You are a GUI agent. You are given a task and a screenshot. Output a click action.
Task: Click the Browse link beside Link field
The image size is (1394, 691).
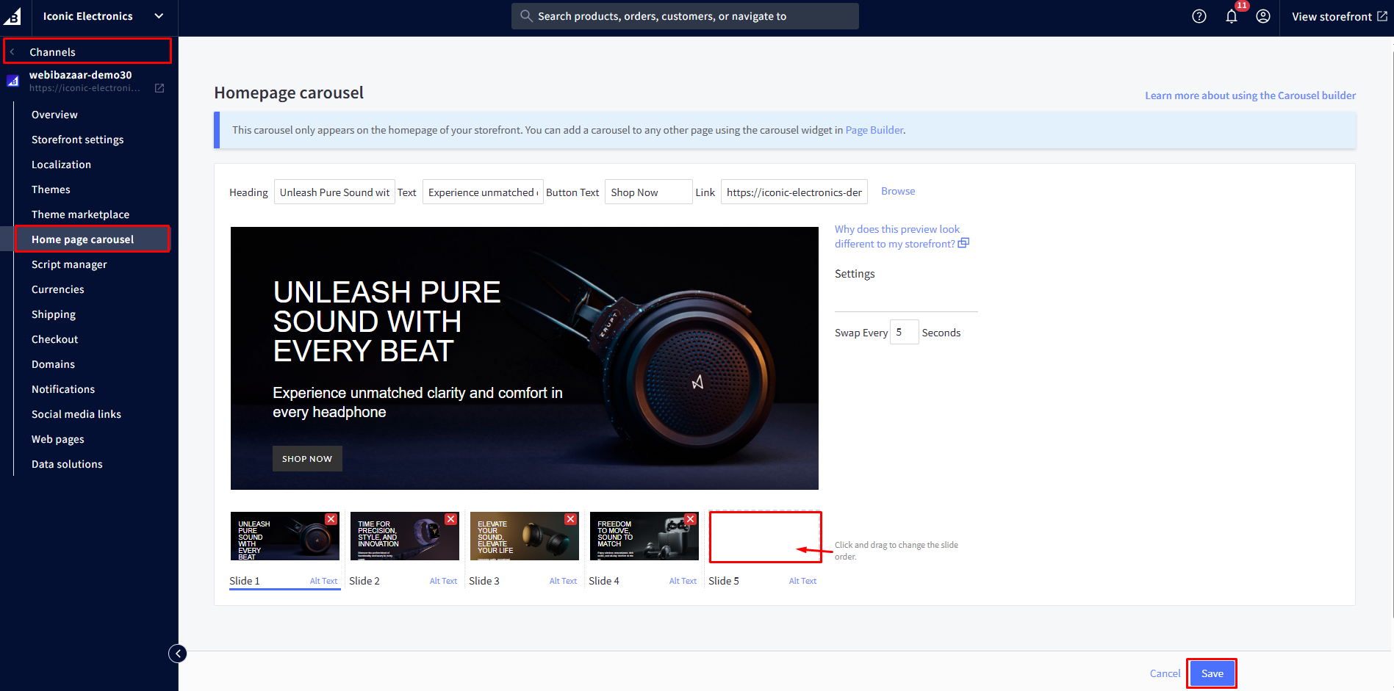(x=898, y=191)
